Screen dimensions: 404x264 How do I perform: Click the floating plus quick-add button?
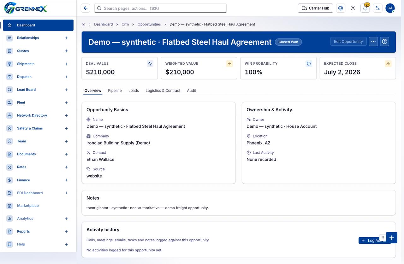392,238
